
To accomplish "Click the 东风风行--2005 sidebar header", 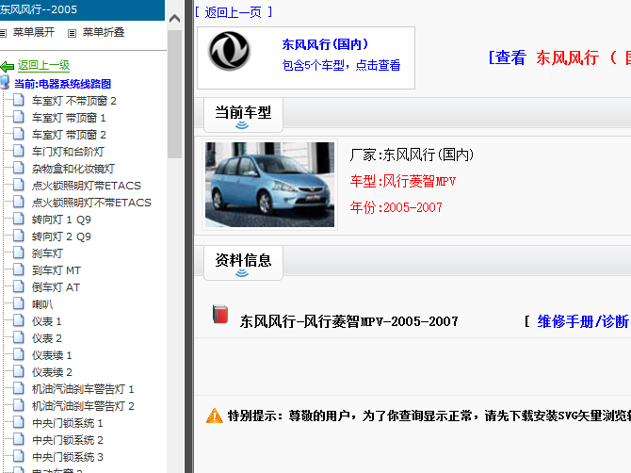I will pyautogui.click(x=82, y=9).
